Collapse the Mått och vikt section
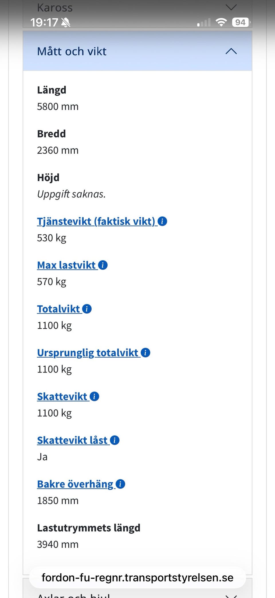Image resolution: width=275 pixels, height=598 pixels. pyautogui.click(x=231, y=52)
